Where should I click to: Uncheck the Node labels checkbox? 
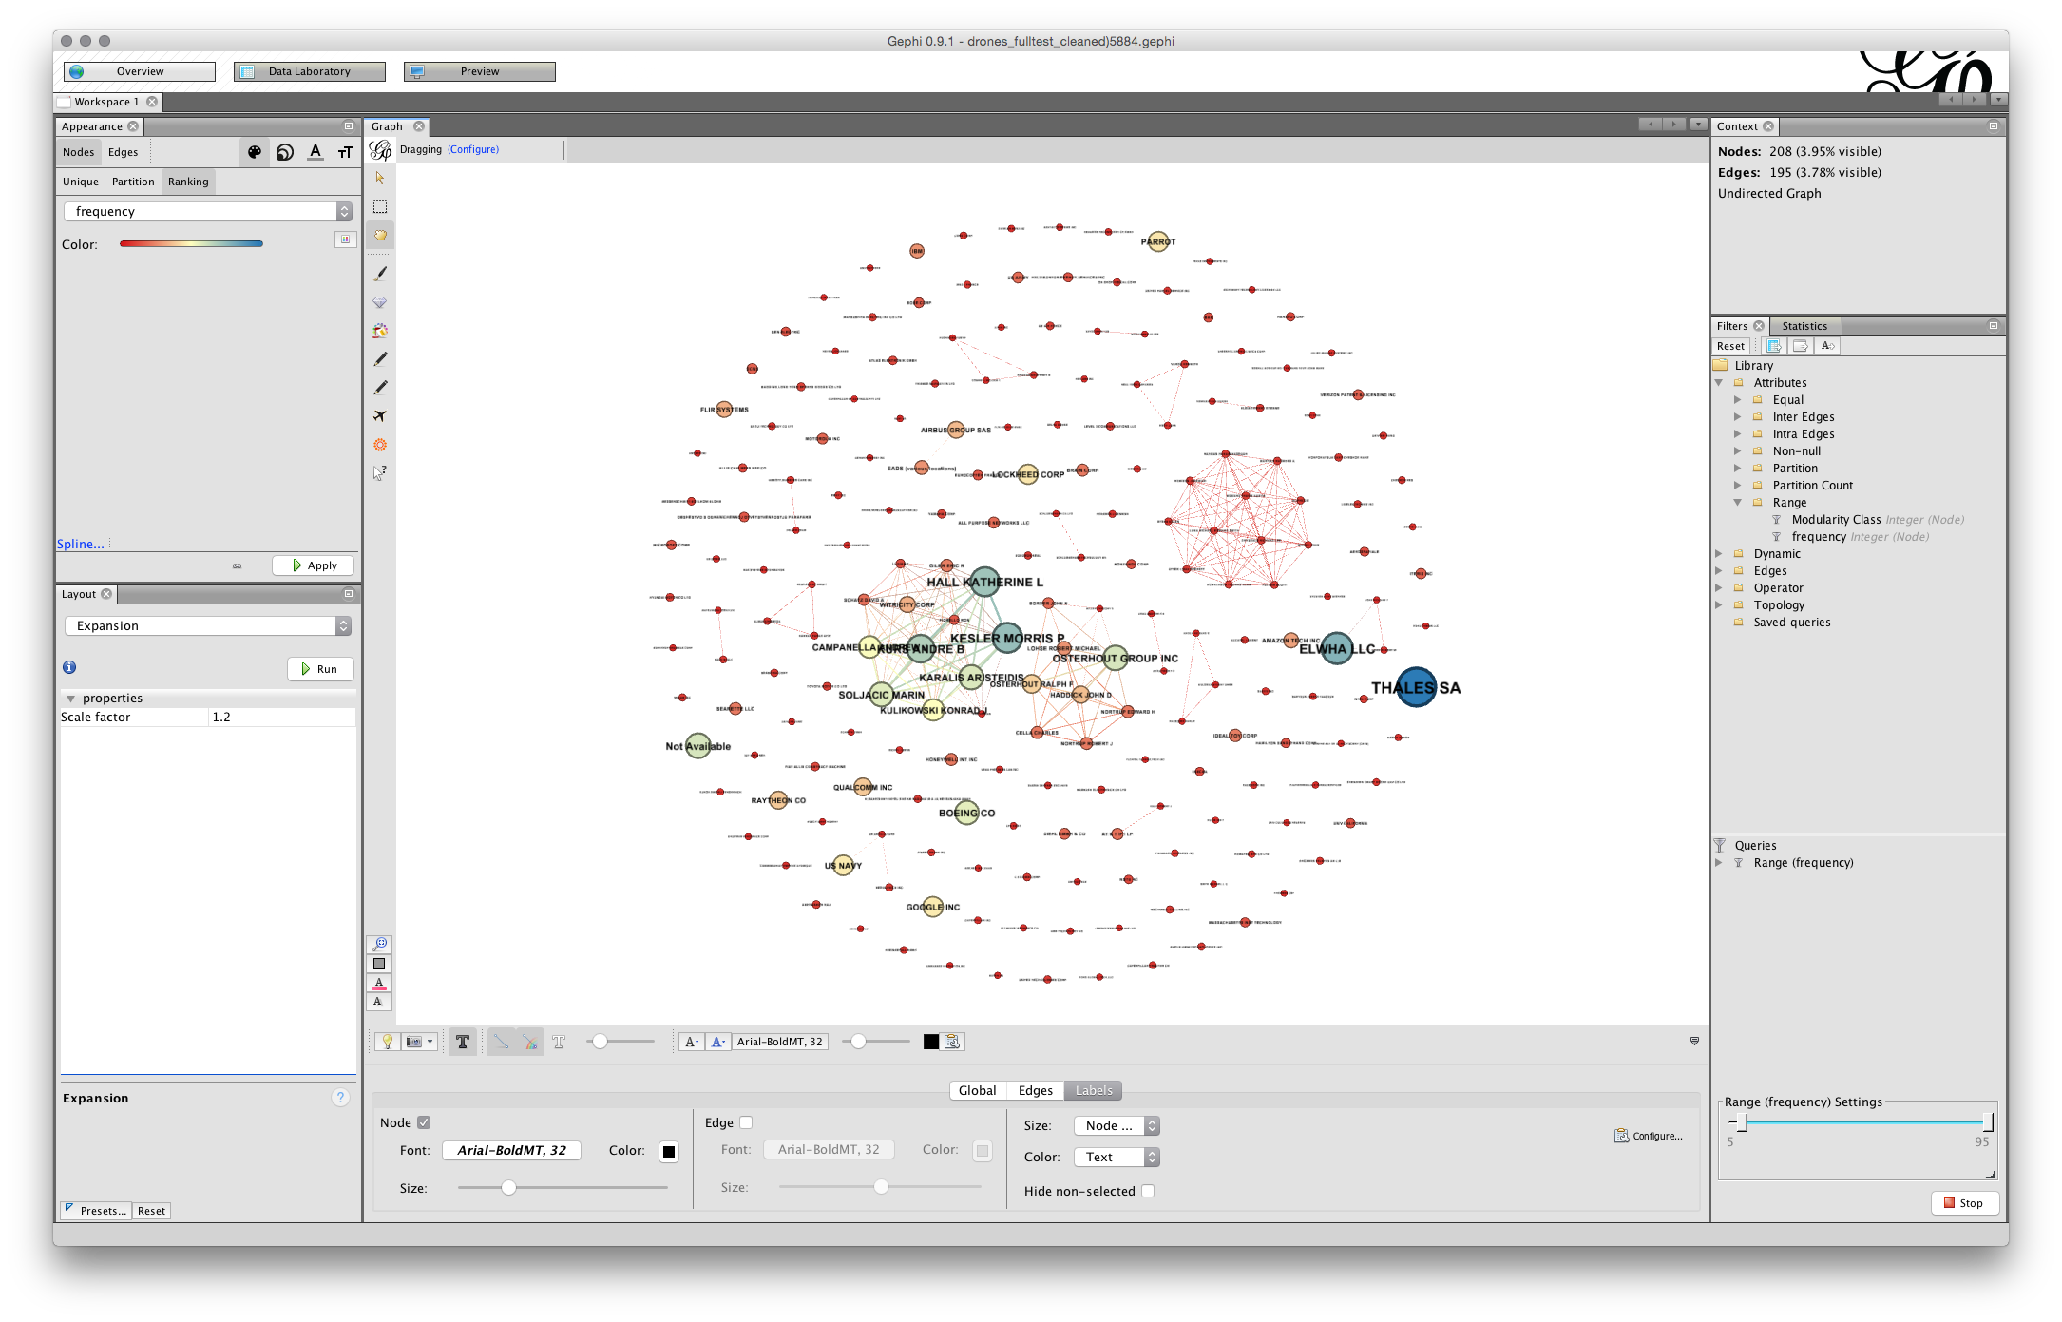coord(424,1122)
